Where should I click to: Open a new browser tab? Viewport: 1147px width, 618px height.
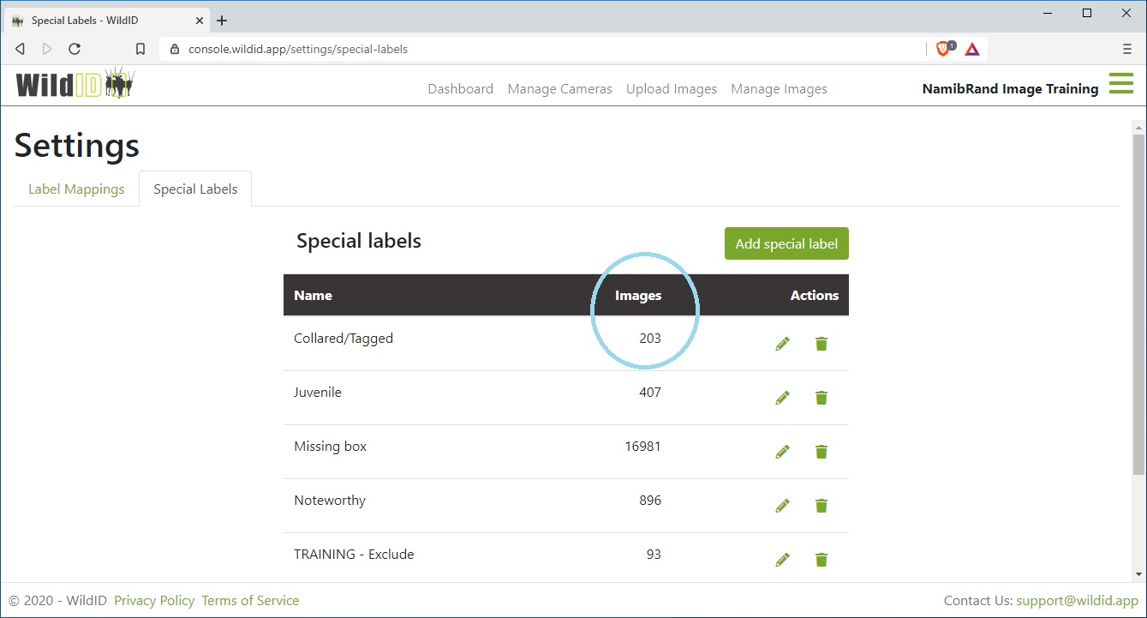222,21
